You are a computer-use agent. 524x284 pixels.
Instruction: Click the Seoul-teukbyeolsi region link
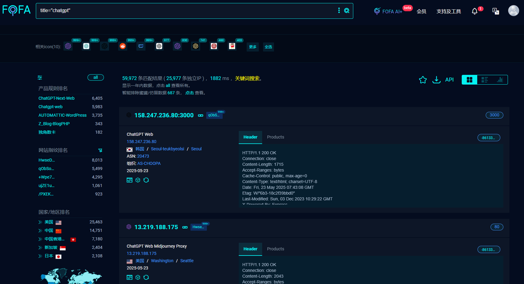[x=167, y=149]
